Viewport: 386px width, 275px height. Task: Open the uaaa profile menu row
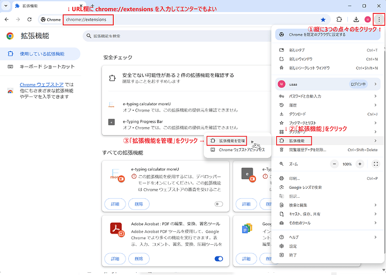[328, 84]
